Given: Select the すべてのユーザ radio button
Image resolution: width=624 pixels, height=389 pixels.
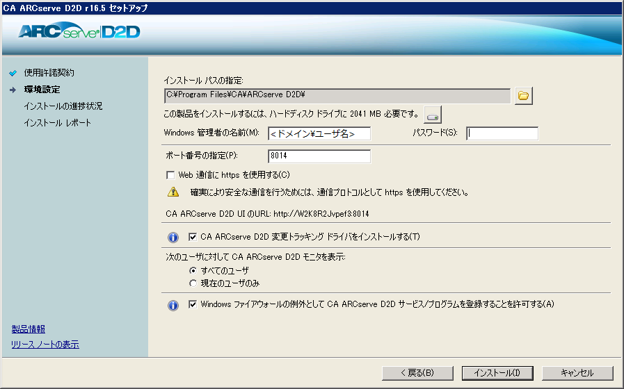Looking at the screenshot, I should [193, 271].
